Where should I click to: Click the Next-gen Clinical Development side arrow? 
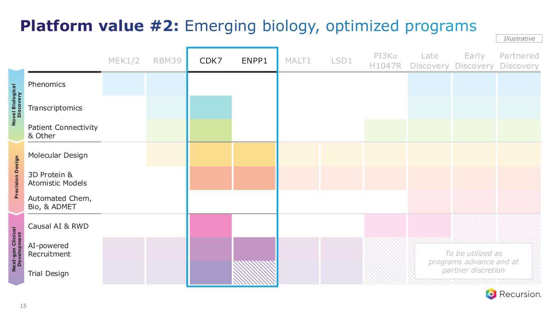click(x=17, y=249)
